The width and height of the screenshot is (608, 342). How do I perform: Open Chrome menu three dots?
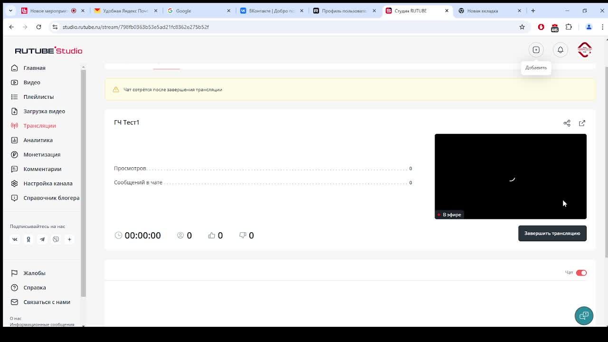coord(602,27)
